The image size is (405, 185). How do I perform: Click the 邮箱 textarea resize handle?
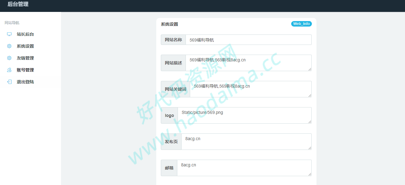(x=309, y=174)
